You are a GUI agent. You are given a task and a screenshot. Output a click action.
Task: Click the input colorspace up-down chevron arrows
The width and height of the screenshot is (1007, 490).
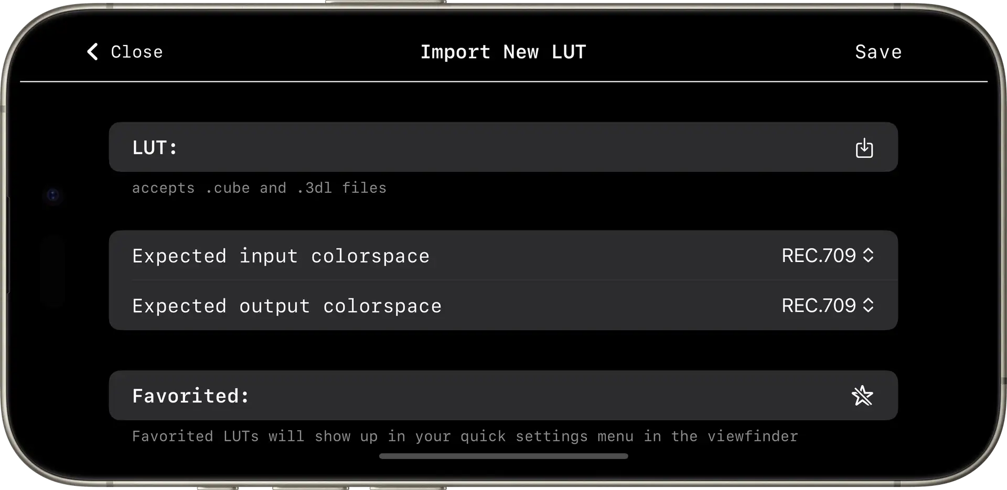(x=868, y=256)
